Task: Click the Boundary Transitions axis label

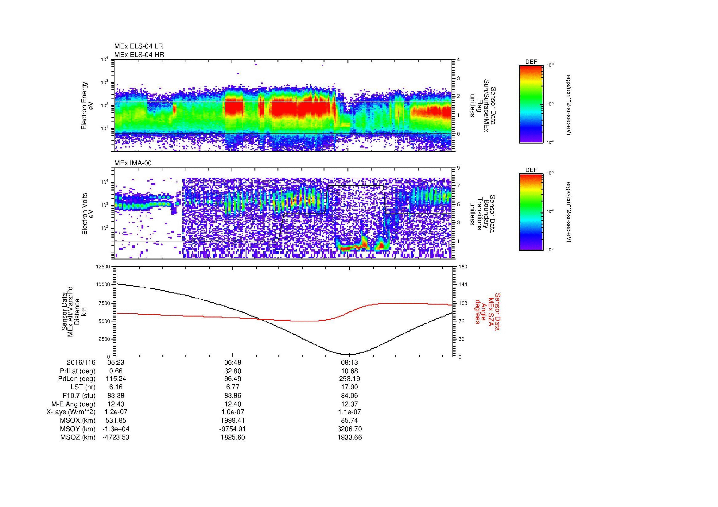Action: click(x=482, y=214)
